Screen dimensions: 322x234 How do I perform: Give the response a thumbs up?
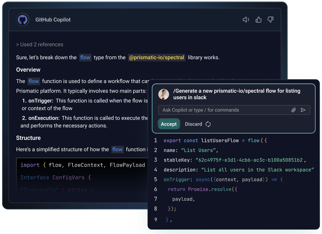pos(258,20)
